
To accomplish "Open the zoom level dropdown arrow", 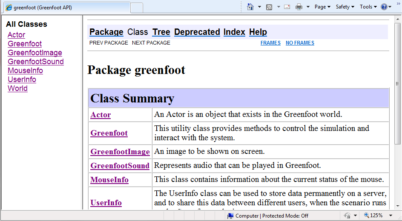I will 391,215.
